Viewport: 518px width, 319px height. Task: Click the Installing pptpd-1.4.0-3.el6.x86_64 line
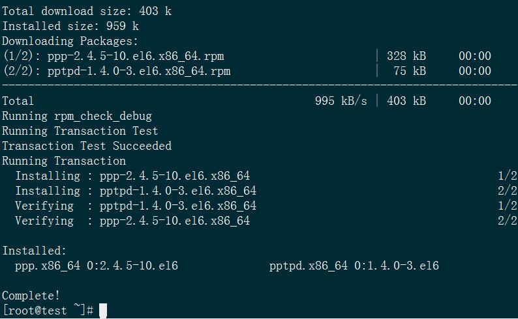tap(136, 191)
